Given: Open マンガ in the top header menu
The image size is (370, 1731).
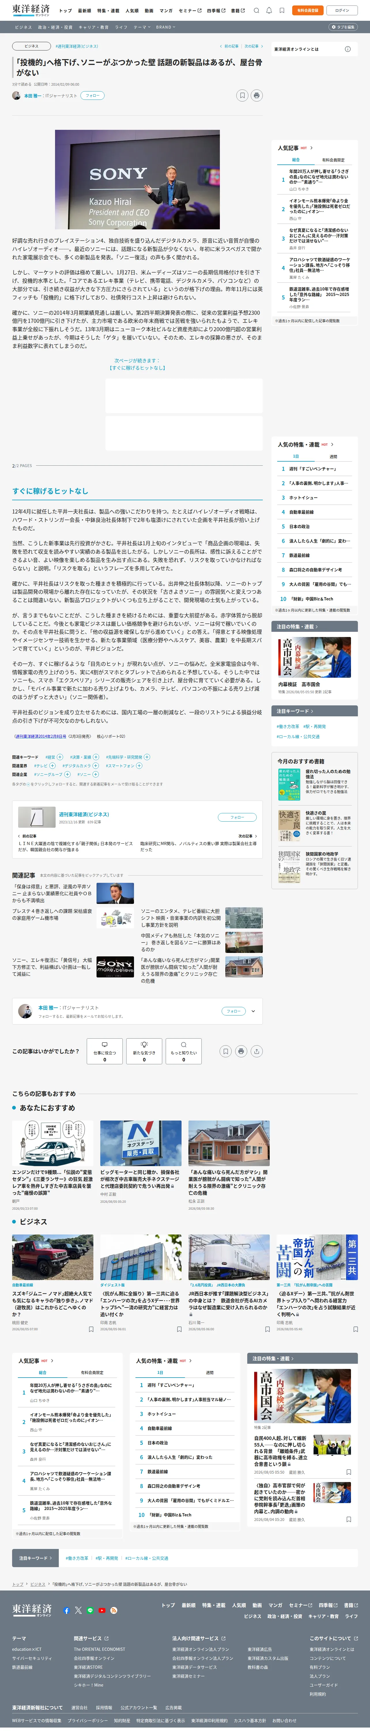Looking at the screenshot, I should 166,11.
